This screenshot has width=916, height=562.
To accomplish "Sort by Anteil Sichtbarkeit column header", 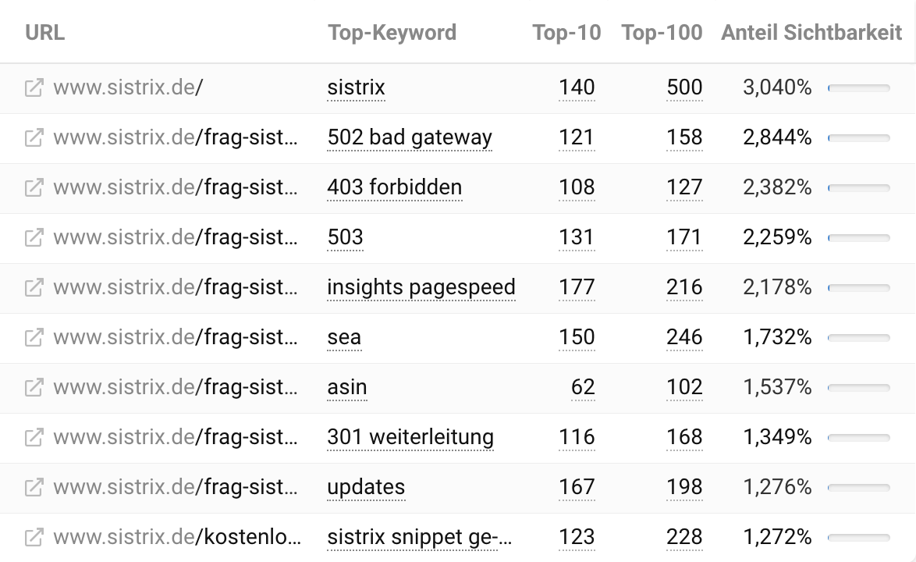I will coord(811,33).
